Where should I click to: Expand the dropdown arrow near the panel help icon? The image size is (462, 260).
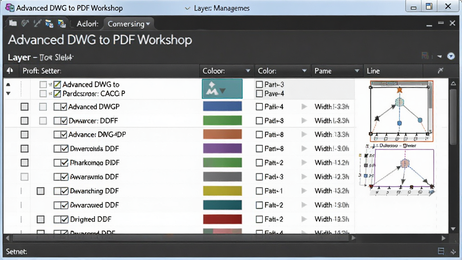[x=439, y=56]
